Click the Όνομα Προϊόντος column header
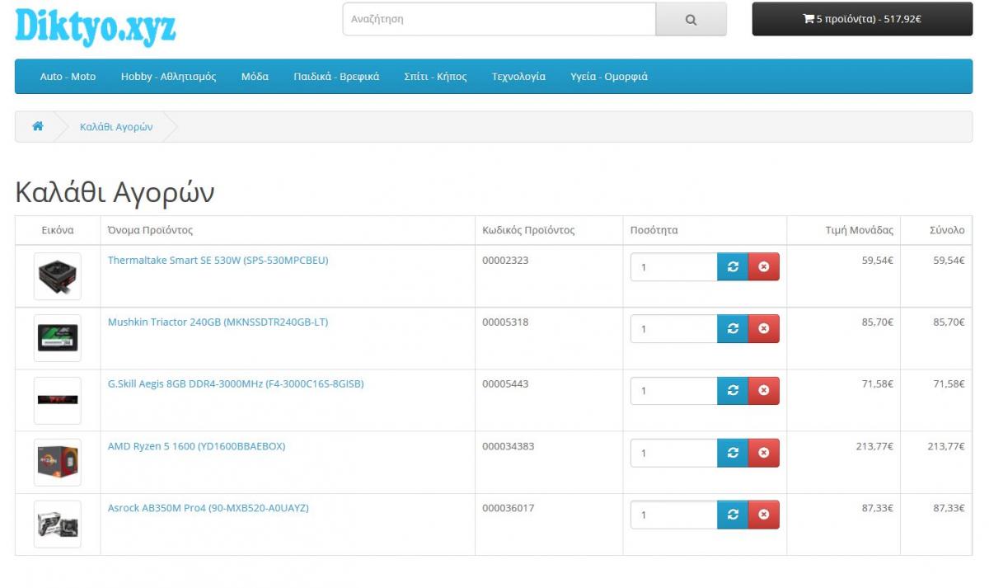 pos(150,230)
